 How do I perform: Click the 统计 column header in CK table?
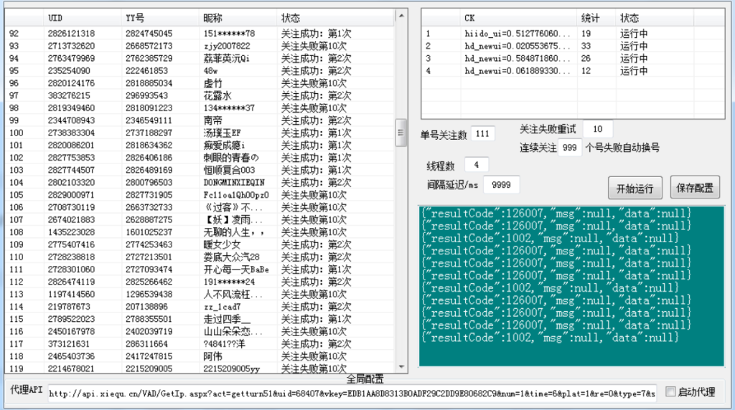(596, 18)
